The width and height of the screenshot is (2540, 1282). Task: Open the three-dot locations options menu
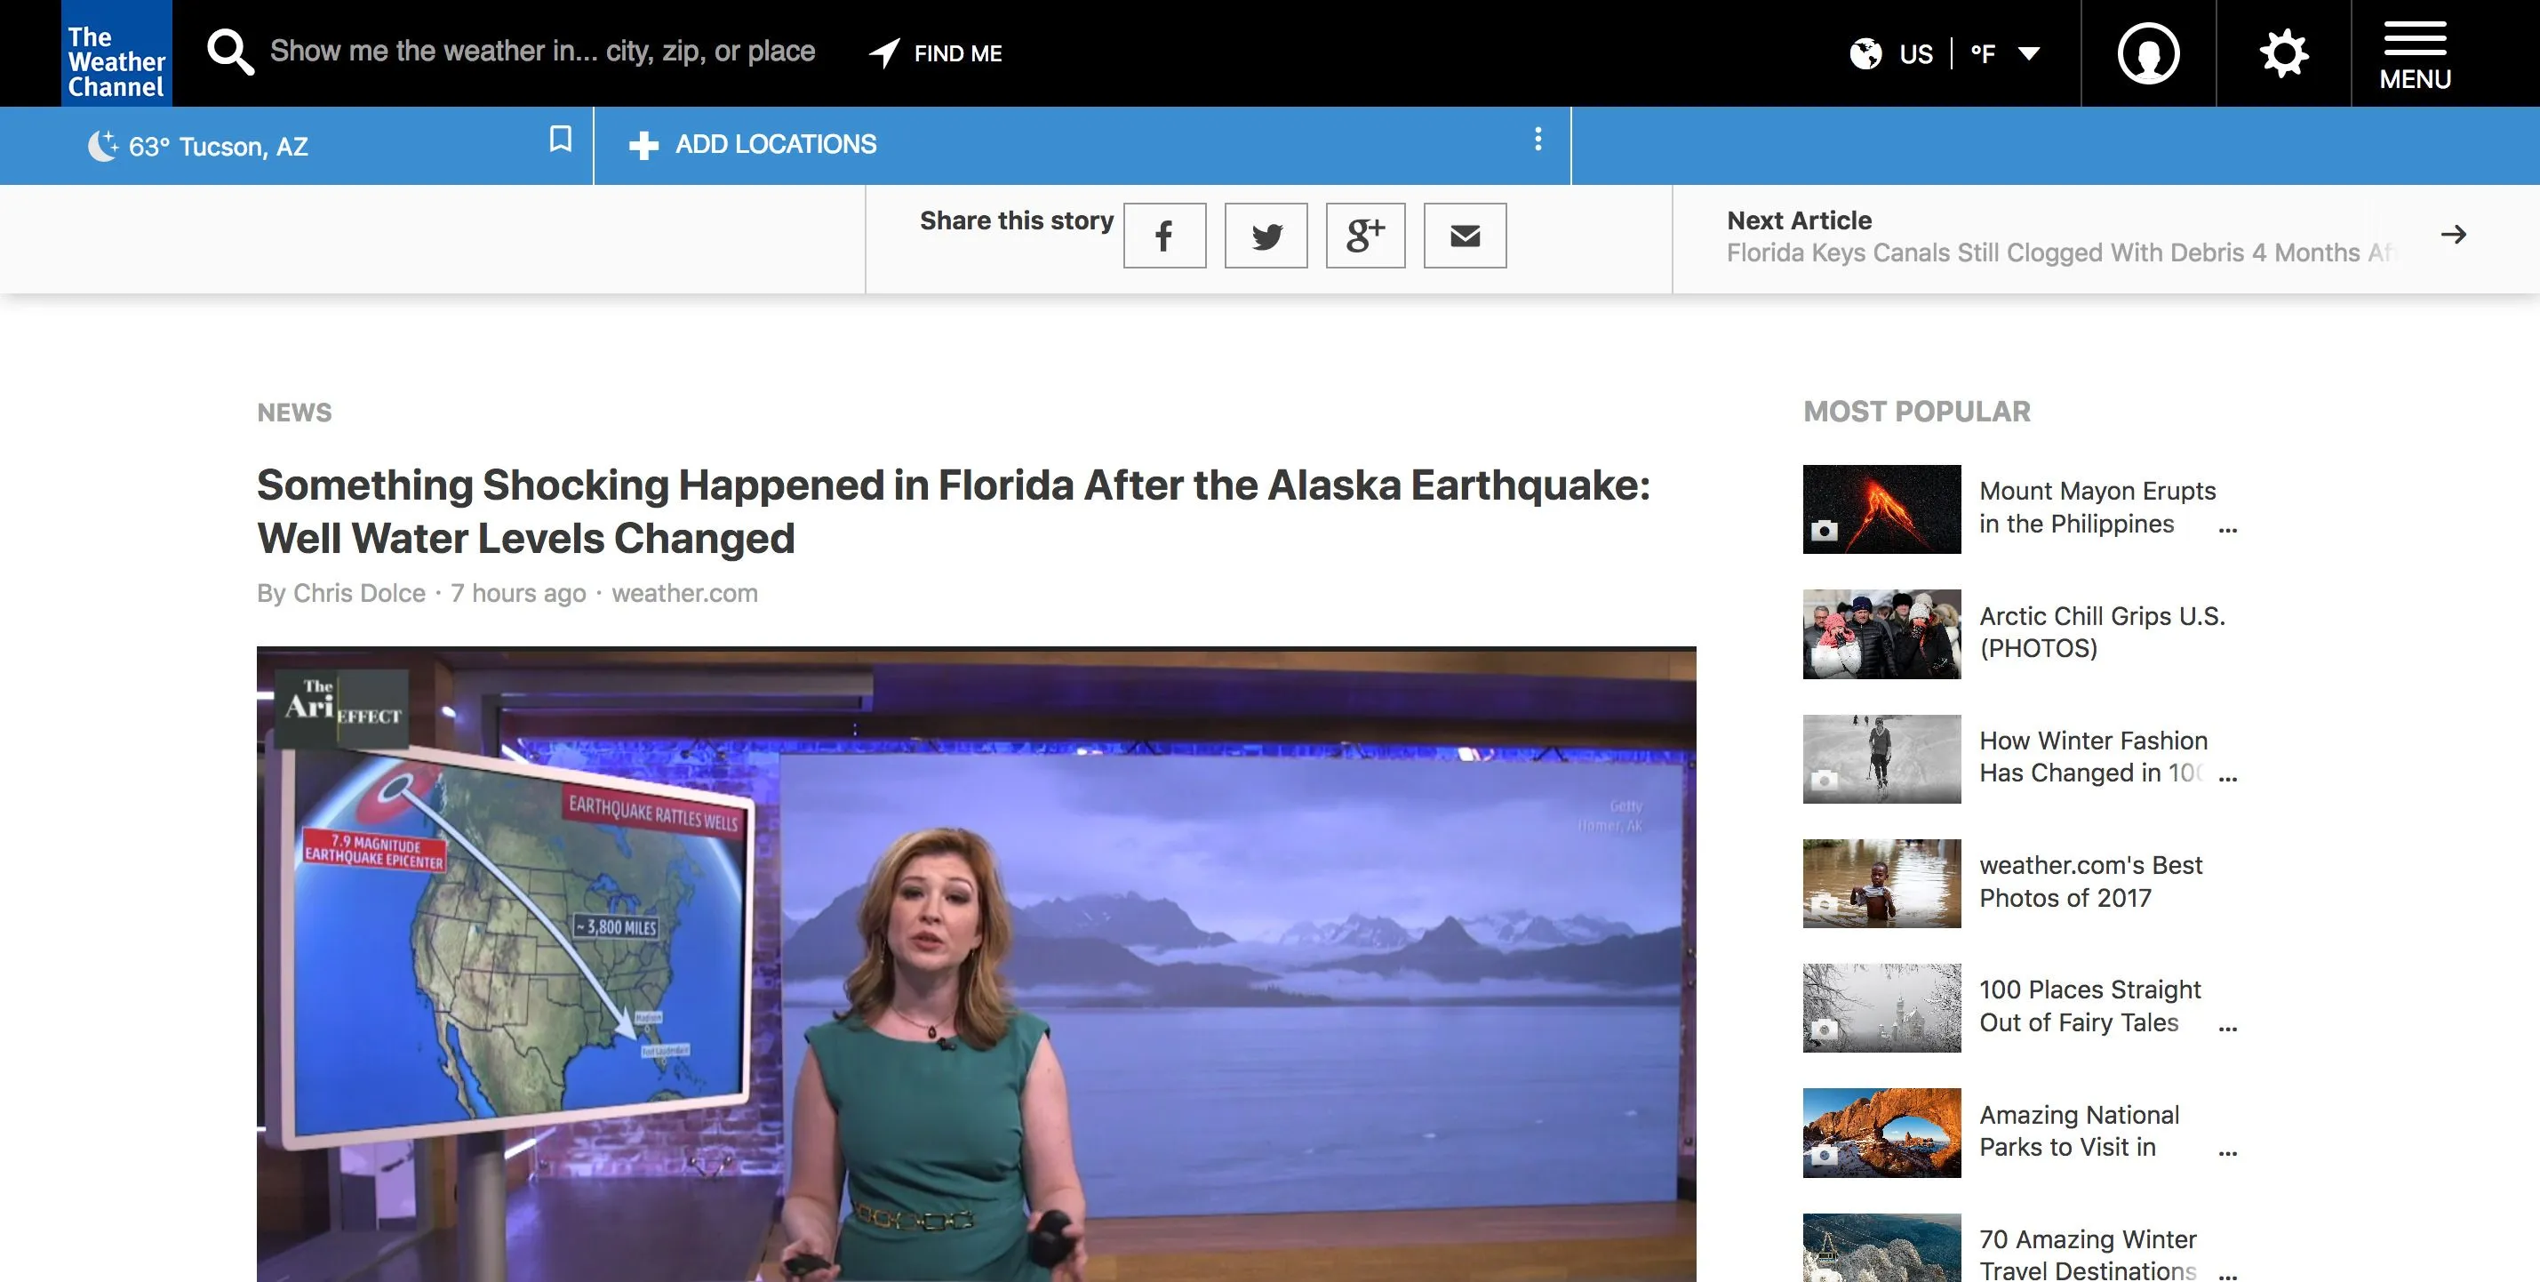(x=1538, y=139)
